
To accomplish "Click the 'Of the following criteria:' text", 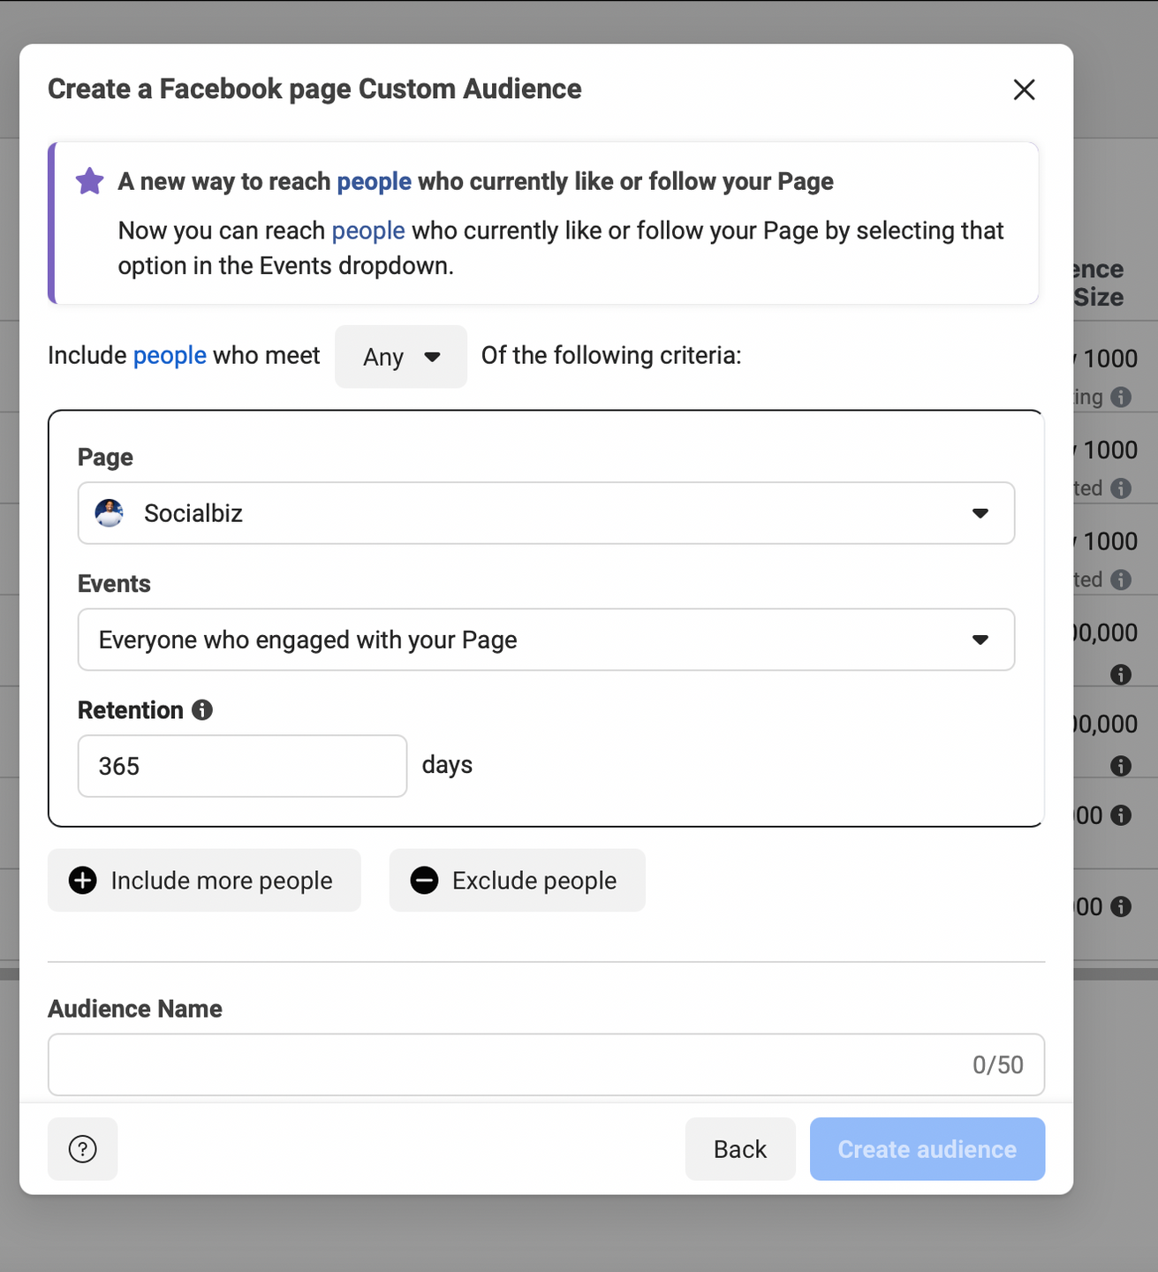I will click(611, 355).
